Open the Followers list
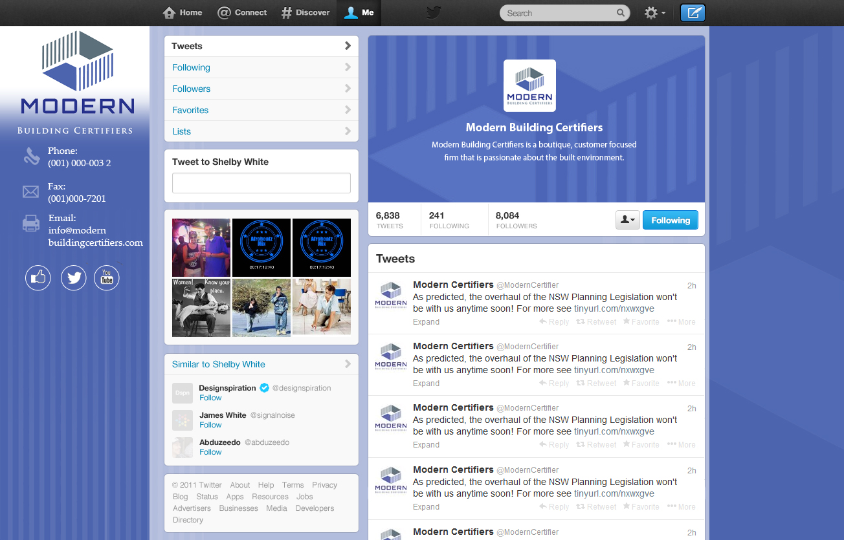 point(191,89)
